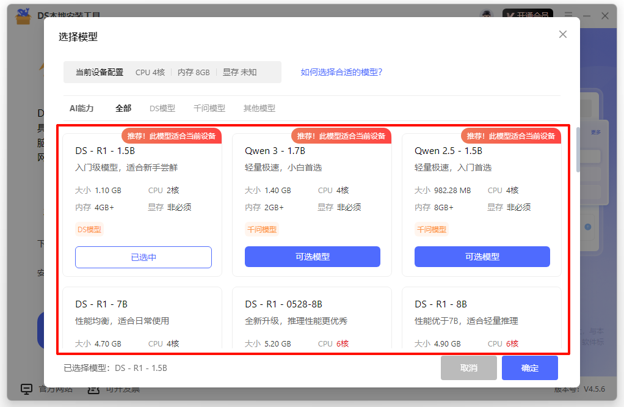Select the Qwen 3 - 1.7B model

[x=312, y=257]
